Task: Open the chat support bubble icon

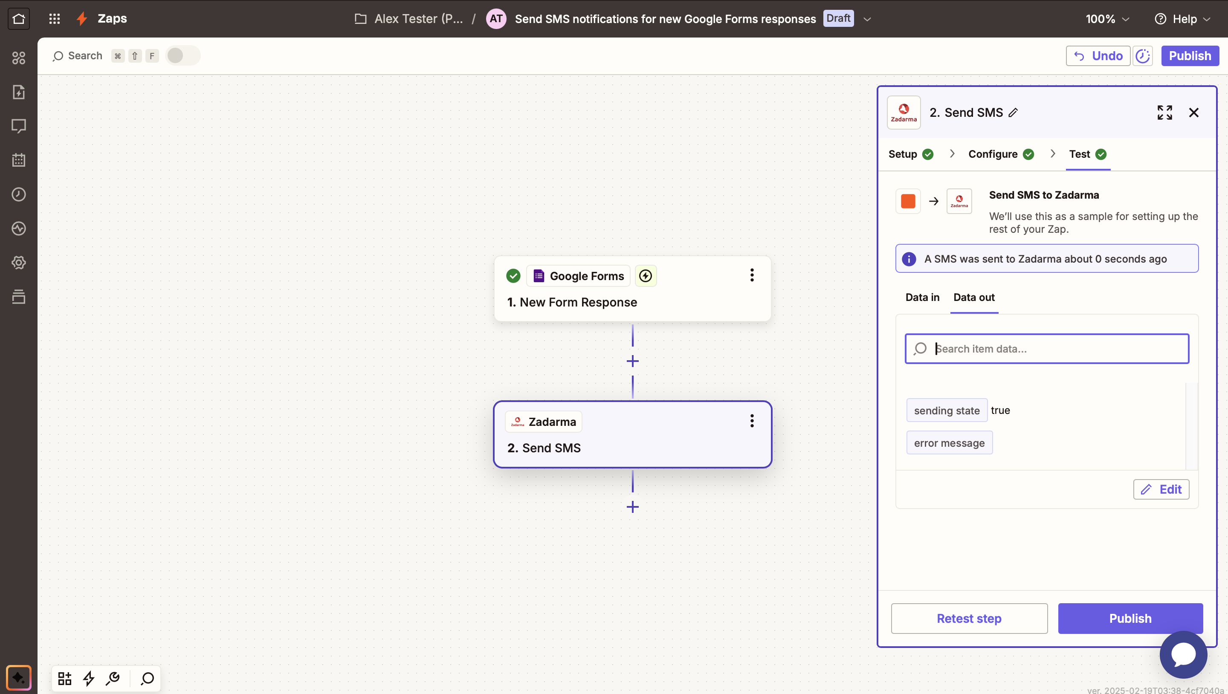Action: pos(1183,654)
